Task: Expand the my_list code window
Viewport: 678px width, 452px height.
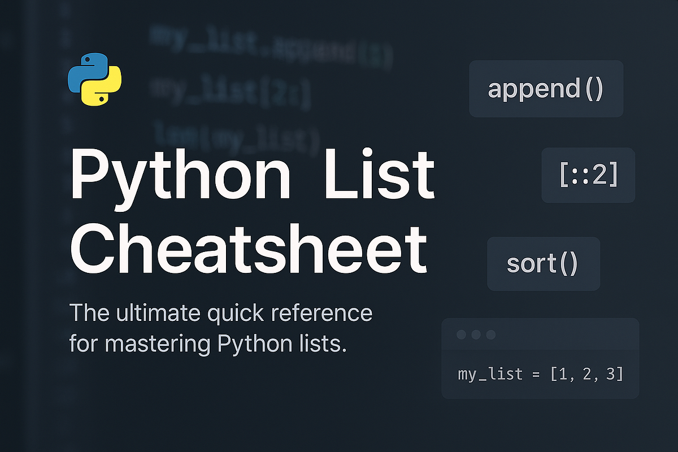Action: (x=540, y=358)
